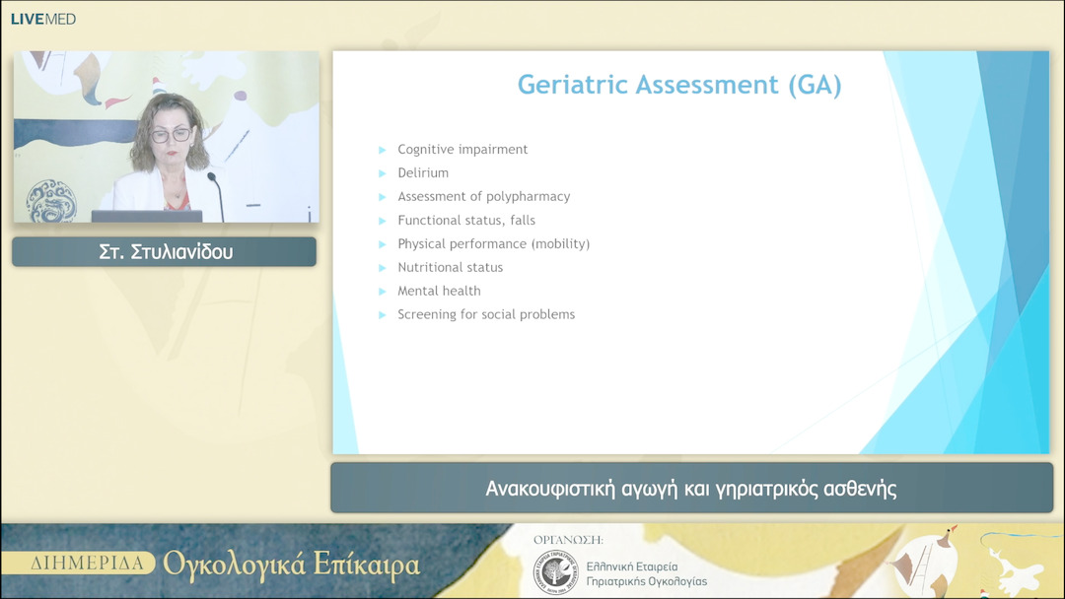The height and width of the screenshot is (599, 1065).
Task: Click the Cognitive impairment text on the slide
Action: (x=462, y=150)
